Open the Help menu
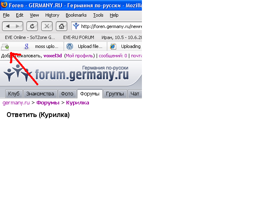Image resolution: width=261 pixels, height=208 pixels. point(114,15)
